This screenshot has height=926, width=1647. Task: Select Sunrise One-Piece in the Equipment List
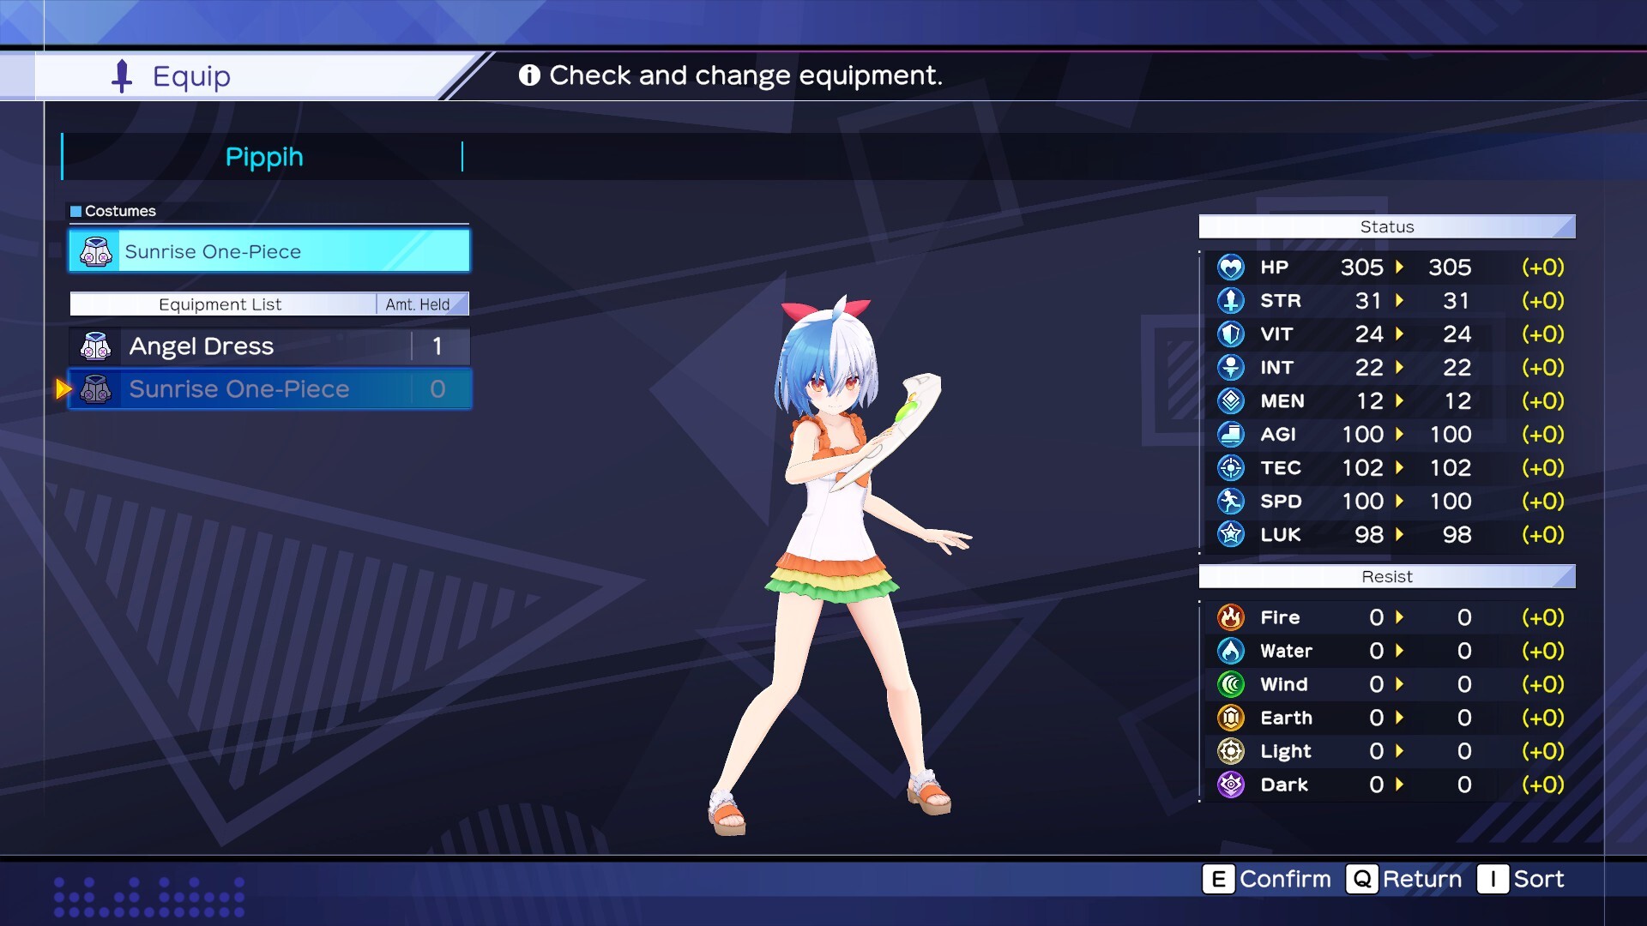(239, 388)
